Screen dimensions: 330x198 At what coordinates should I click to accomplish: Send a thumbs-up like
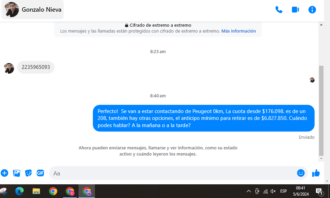coord(316,173)
